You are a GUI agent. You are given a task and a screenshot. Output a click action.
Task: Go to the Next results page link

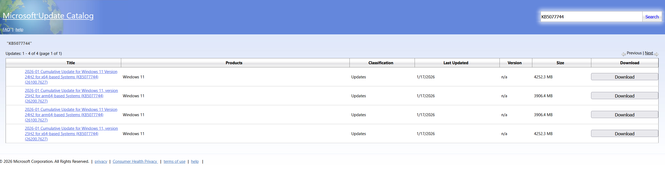pos(649,53)
